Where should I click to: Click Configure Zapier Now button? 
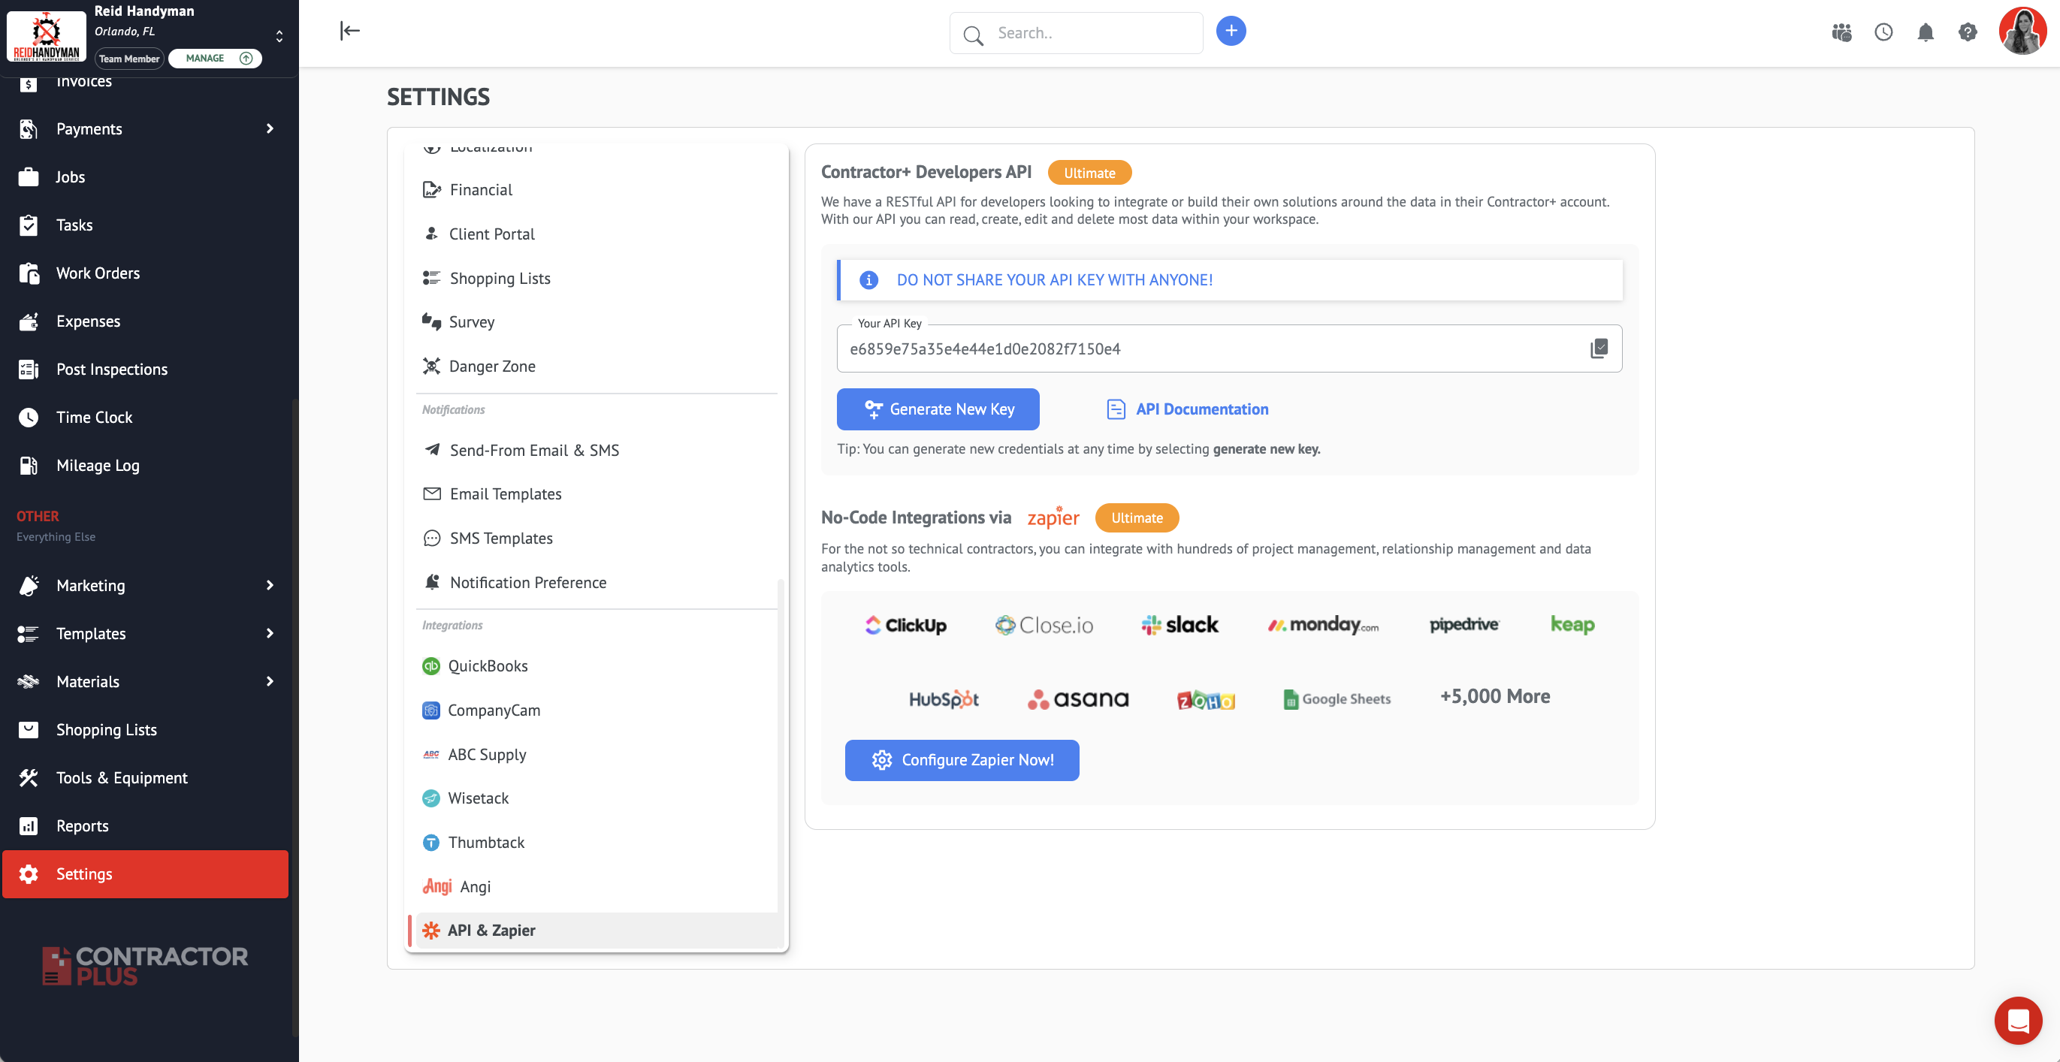961,760
